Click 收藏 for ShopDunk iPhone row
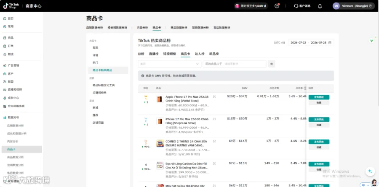The width and height of the screenshot is (379, 187). click(319, 125)
